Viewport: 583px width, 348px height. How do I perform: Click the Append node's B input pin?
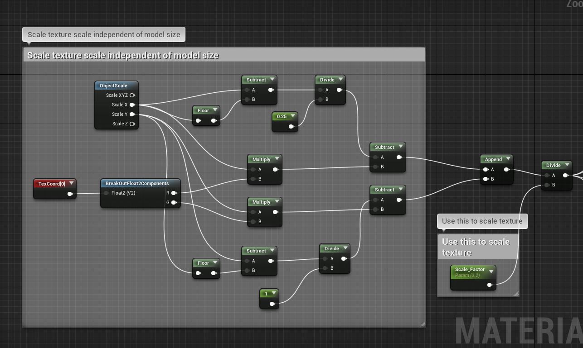pos(486,179)
